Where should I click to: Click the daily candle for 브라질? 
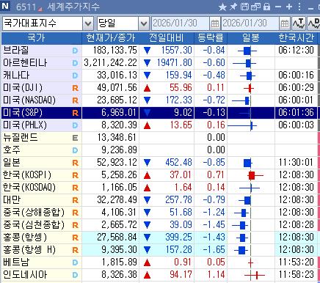pos(247,51)
